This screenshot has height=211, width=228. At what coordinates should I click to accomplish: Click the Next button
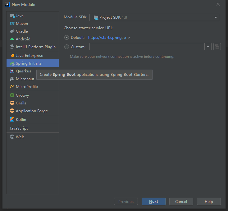[x=153, y=201]
